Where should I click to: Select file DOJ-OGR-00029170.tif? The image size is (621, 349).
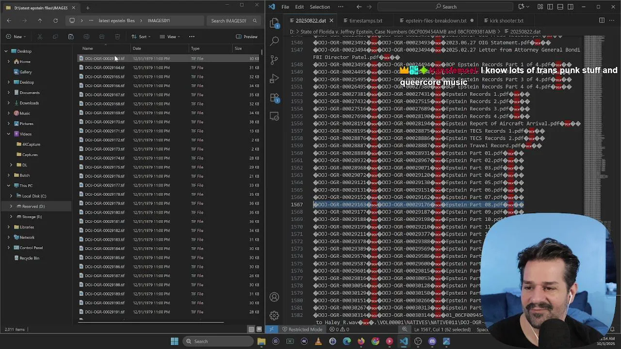click(x=169, y=122)
